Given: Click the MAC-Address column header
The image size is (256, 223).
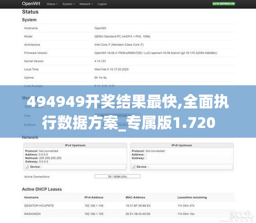Looking at the screenshot, I should 135,197.
